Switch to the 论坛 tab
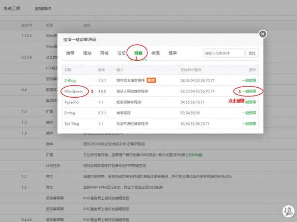The image size is (297, 222). pos(121,53)
